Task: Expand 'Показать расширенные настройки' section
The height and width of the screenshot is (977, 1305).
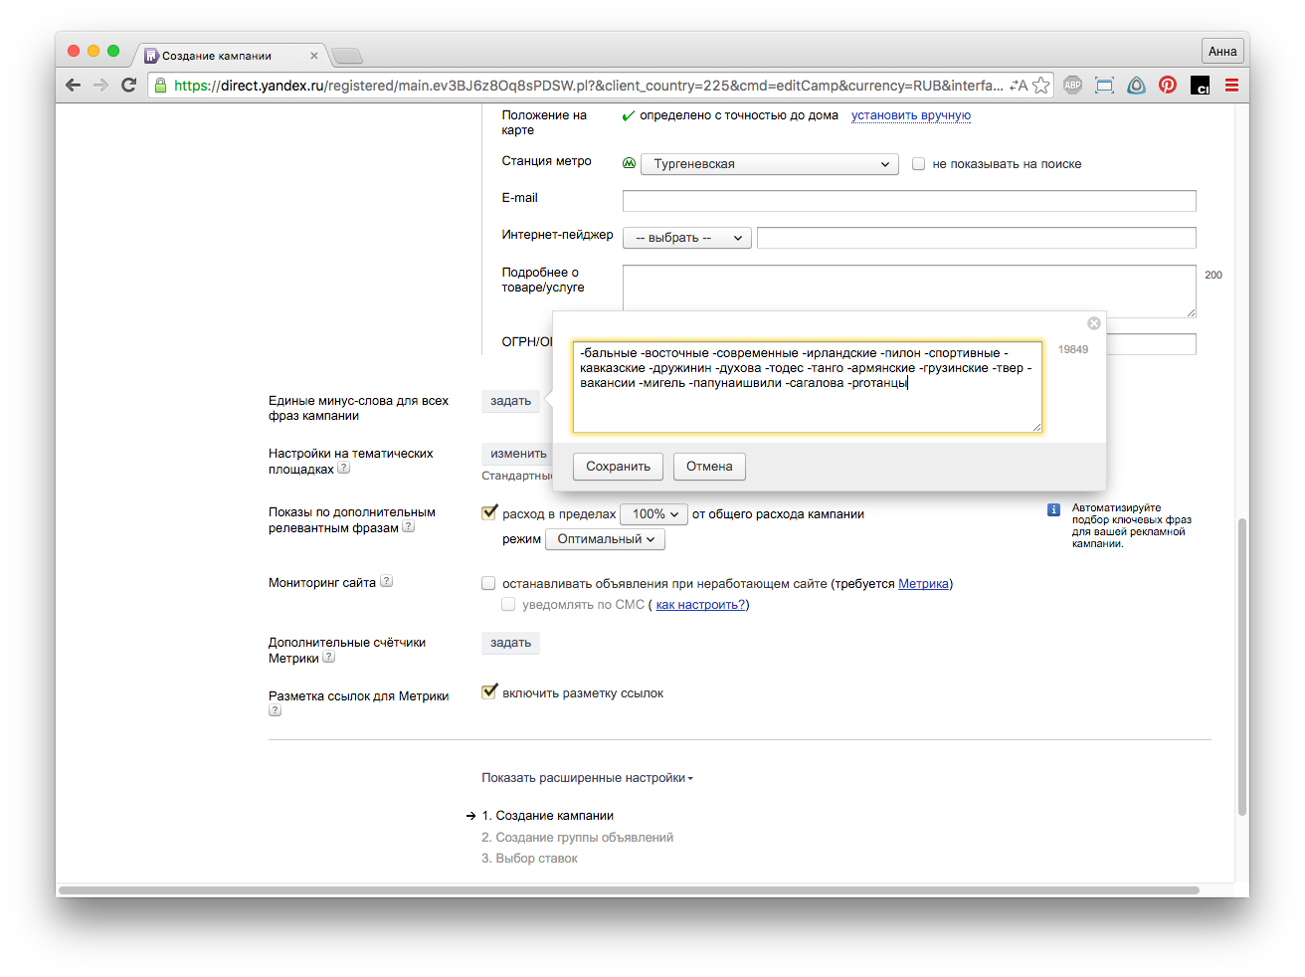Action: (587, 778)
